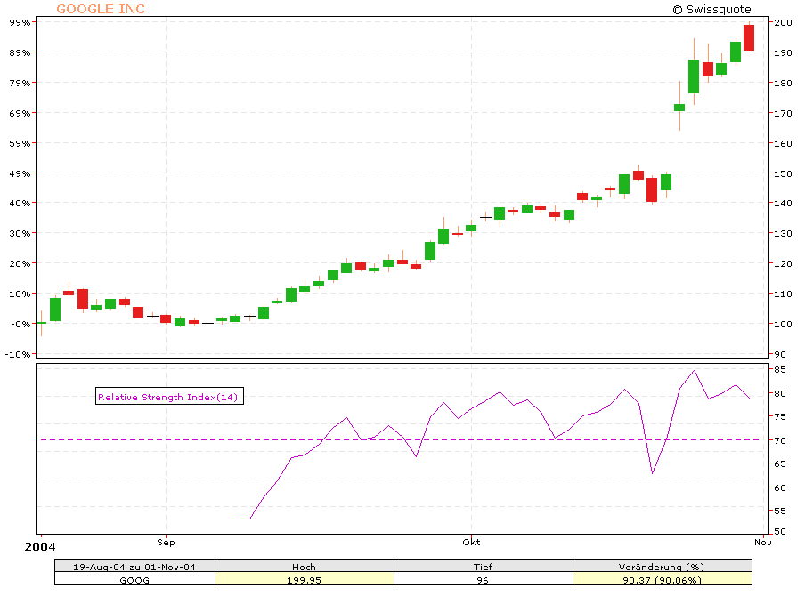Image resolution: width=805 pixels, height=612 pixels.
Task: Click the Relative Strength Index(14) legend box
Action: point(169,396)
